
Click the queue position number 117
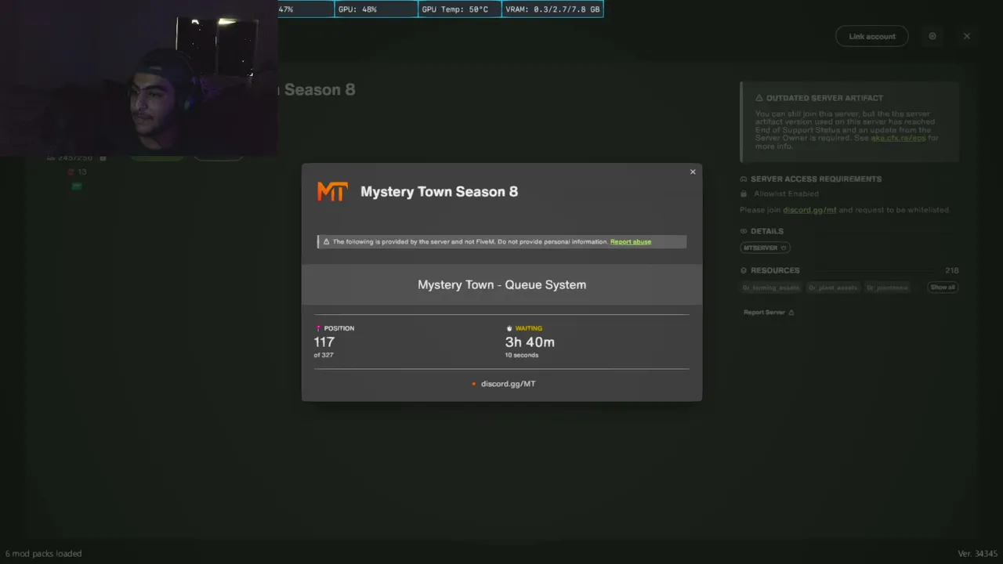coord(324,342)
